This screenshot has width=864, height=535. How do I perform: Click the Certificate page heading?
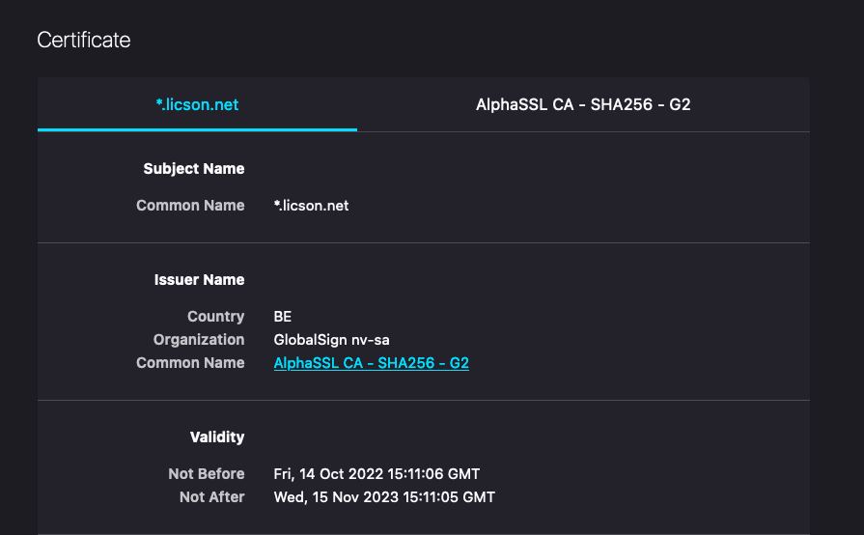click(x=84, y=40)
